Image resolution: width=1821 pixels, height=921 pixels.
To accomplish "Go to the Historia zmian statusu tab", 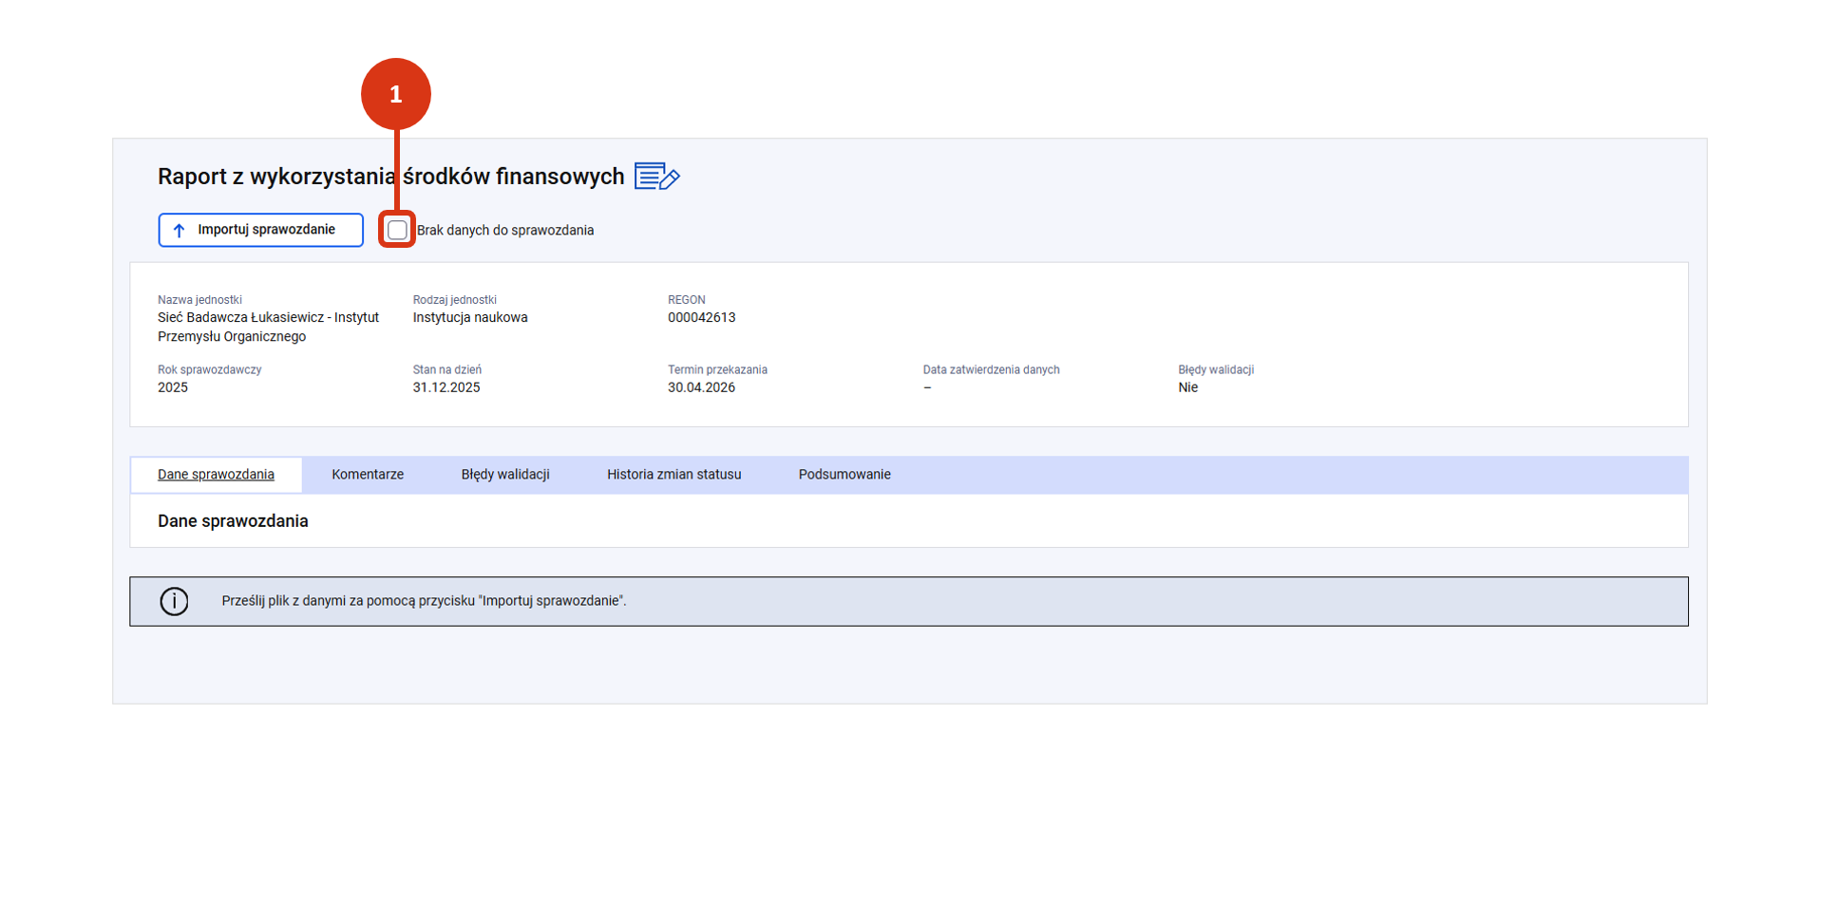I will coord(673,475).
